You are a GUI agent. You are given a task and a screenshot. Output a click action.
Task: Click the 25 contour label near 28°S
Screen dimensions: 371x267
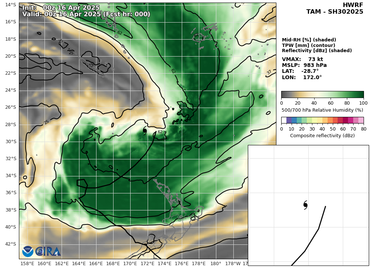tap(46, 122)
